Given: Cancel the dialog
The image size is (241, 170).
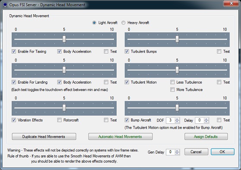Looking at the screenshot, I should pyautogui.click(x=196, y=152).
